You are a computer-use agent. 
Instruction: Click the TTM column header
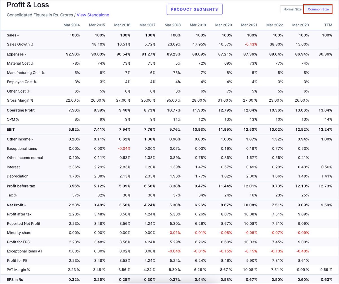(x=328, y=25)
